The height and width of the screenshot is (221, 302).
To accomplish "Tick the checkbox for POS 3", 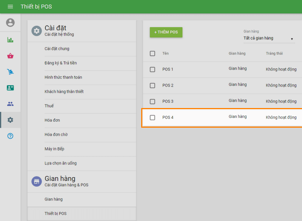I will 153,102.
